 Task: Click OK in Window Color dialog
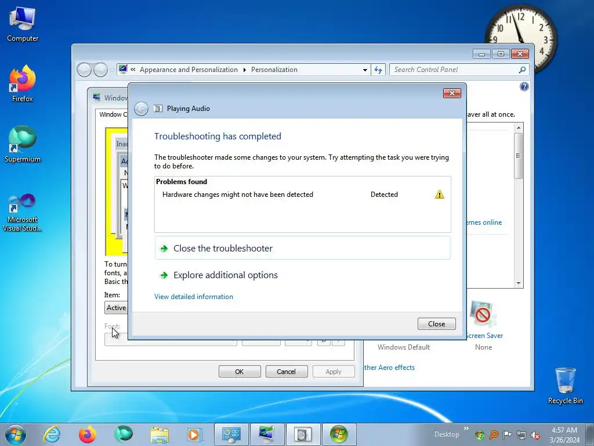tap(240, 372)
